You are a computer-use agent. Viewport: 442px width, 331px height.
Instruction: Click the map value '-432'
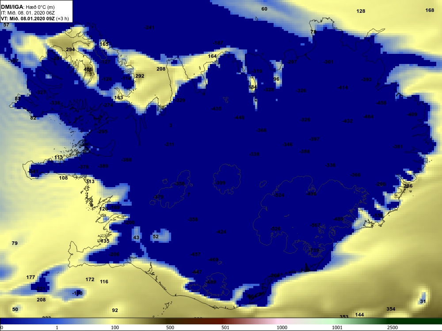click(x=347, y=121)
